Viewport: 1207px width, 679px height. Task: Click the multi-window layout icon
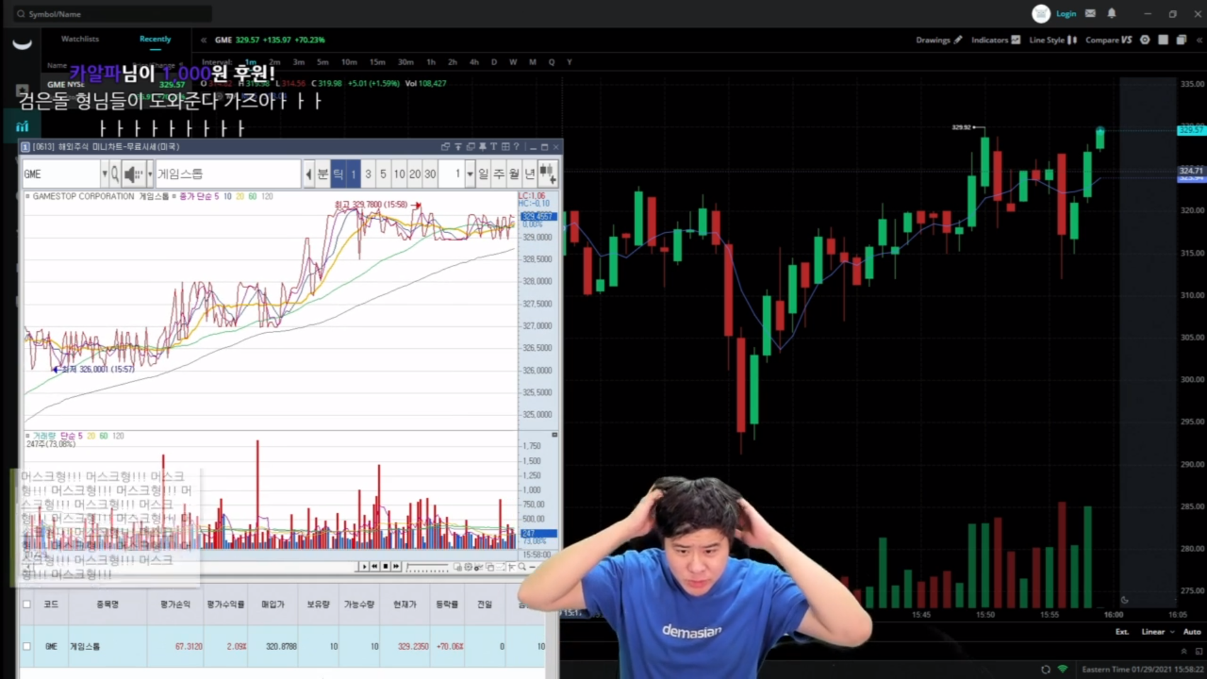[x=1181, y=40]
